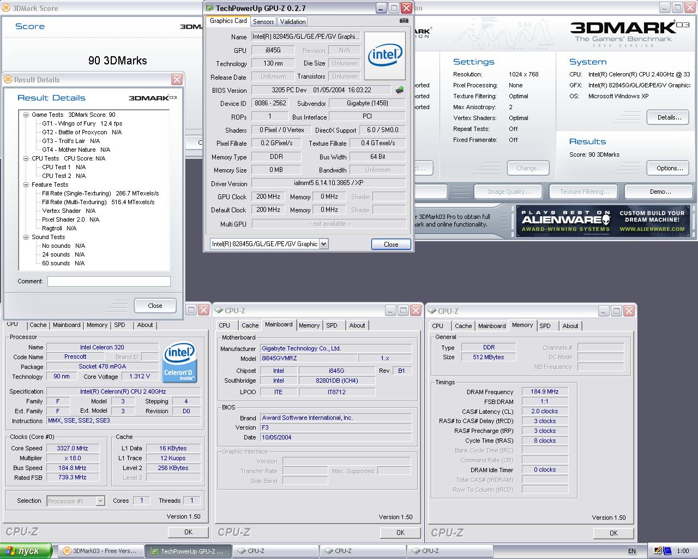Click the EN language indicator in tray
The image size is (698, 559).
pyautogui.click(x=632, y=551)
